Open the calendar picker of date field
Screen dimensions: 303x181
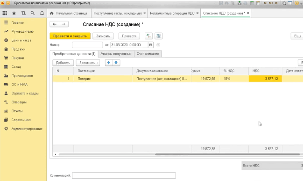(150, 45)
